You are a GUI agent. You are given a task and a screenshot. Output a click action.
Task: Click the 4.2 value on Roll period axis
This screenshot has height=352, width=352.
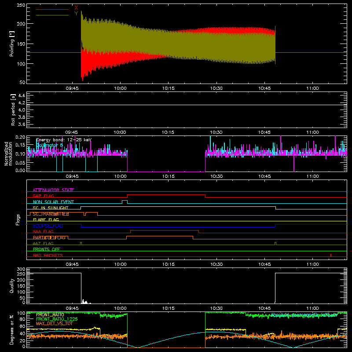[22, 103]
